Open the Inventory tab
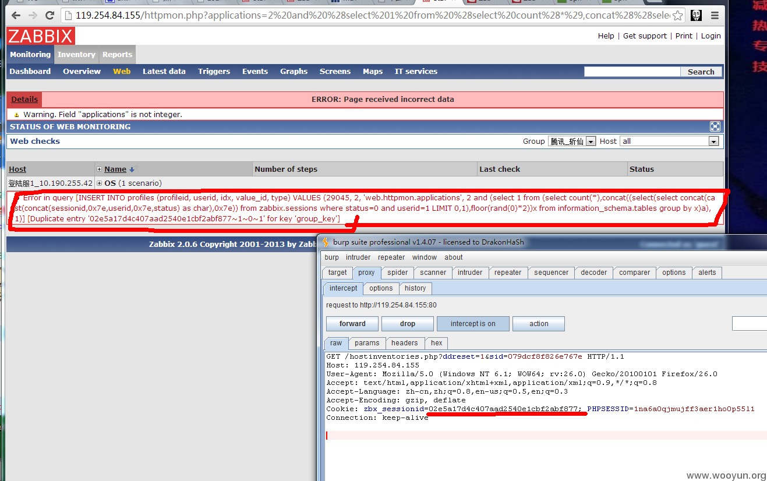The image size is (767, 481). 76,55
